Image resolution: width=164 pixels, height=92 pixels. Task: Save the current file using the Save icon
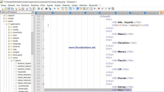pyautogui.click(x=9, y=9)
